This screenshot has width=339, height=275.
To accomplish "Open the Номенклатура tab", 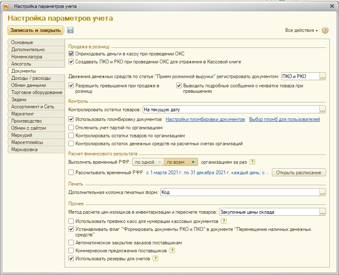I will point(37,57).
